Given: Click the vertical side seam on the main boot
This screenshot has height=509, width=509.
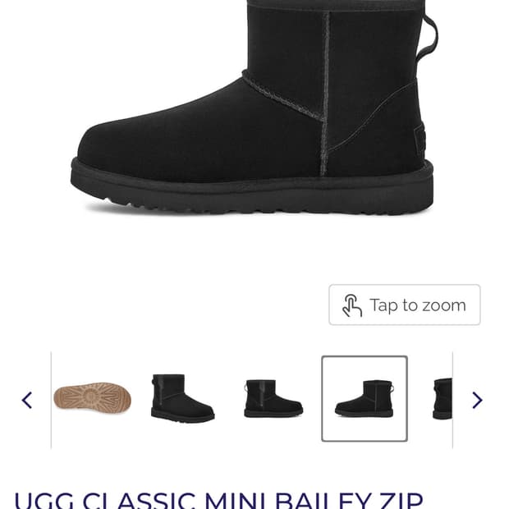Looking at the screenshot, I should click(325, 94).
